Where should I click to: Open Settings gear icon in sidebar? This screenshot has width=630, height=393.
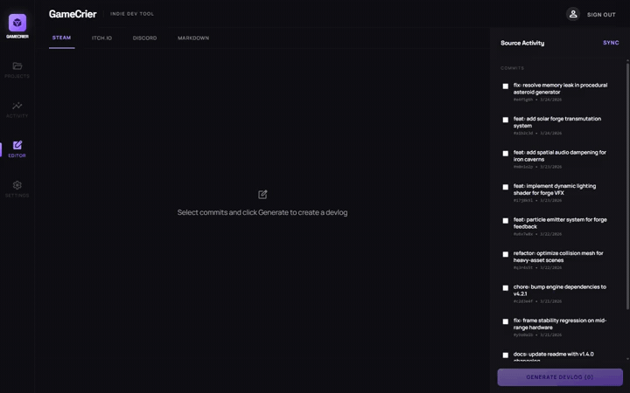pyautogui.click(x=17, y=185)
